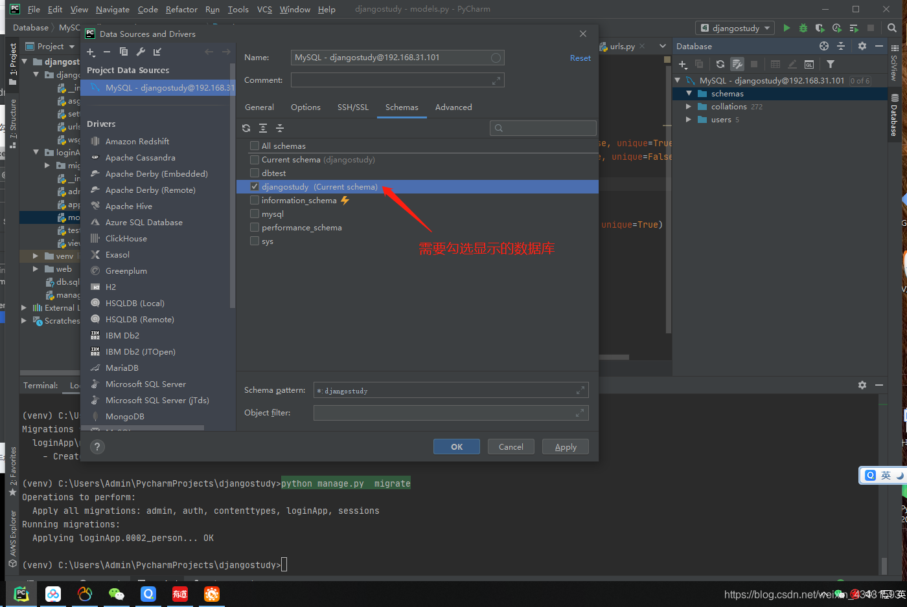The image size is (907, 607).
Task: Check the mysql schema checkbox
Action: click(255, 214)
